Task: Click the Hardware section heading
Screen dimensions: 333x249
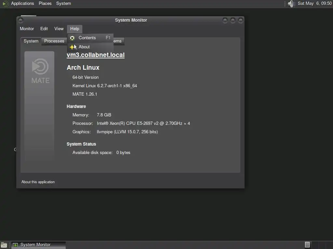Action: point(76,106)
